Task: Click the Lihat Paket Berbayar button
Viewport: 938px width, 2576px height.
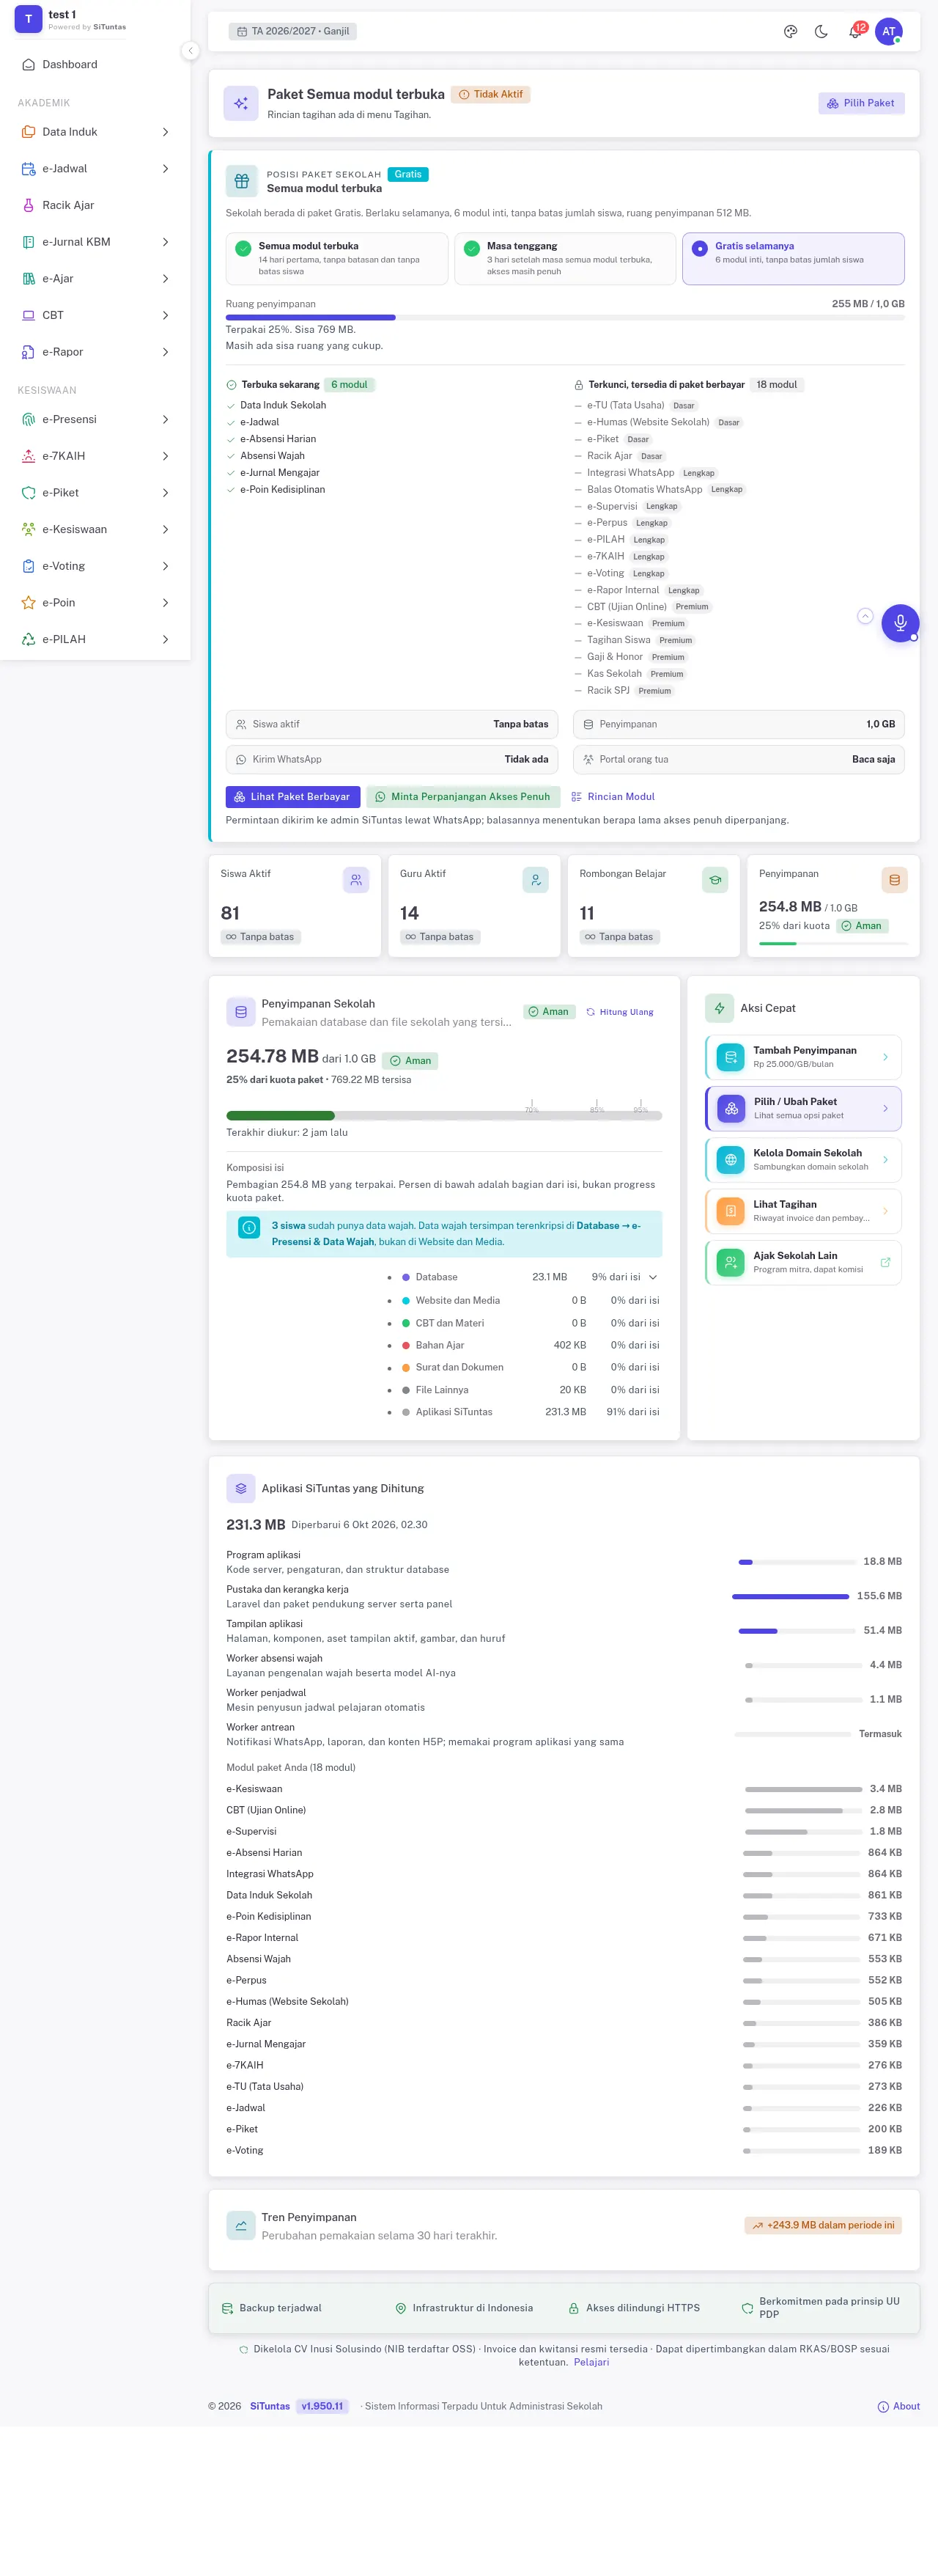Action: point(292,797)
